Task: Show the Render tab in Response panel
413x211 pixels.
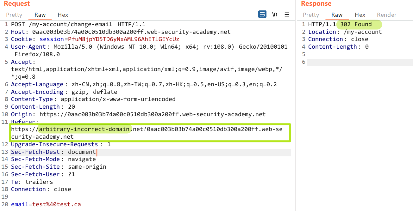Action: coord(386,15)
